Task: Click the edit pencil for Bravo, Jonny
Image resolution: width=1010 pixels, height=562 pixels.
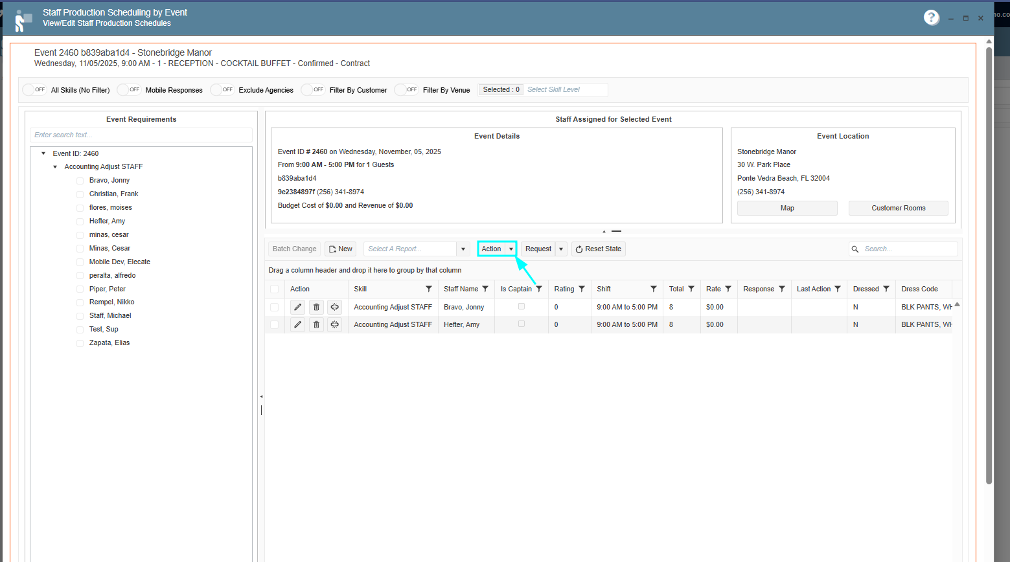Action: coord(297,307)
